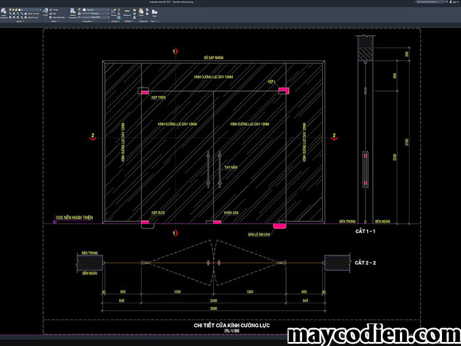Click the "CHI TIẾT CỬA KÍNH CƯỜNG LỰC" title
The width and height of the screenshot is (461, 346).
(232, 325)
